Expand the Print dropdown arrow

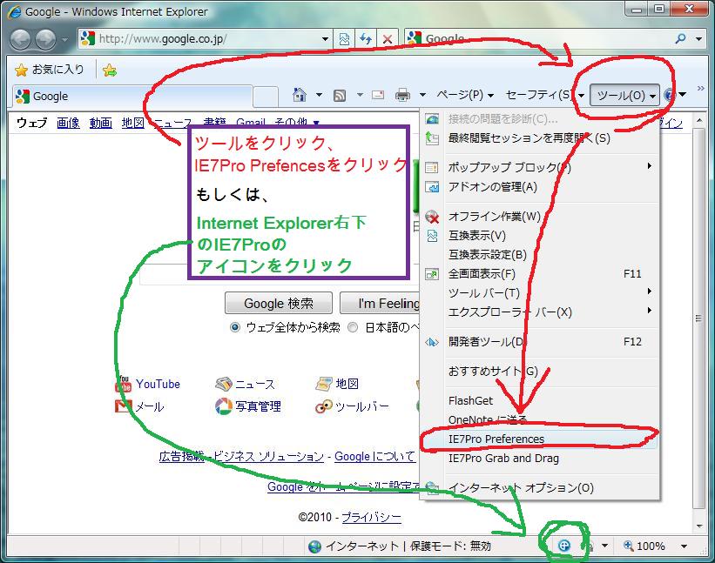422,95
